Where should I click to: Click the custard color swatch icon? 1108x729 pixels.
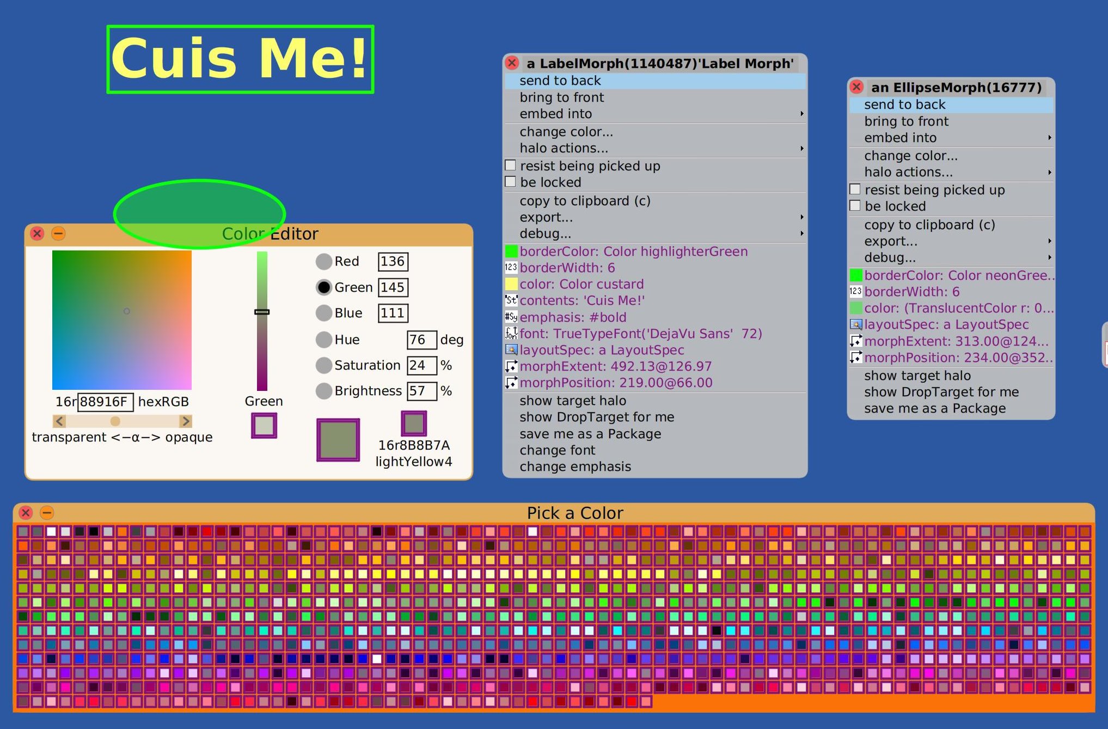tap(511, 284)
